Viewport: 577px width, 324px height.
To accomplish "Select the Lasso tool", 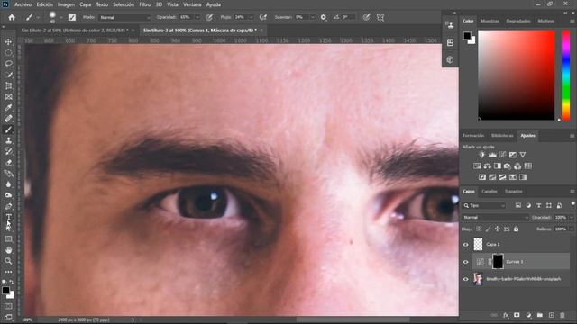I will [8, 64].
